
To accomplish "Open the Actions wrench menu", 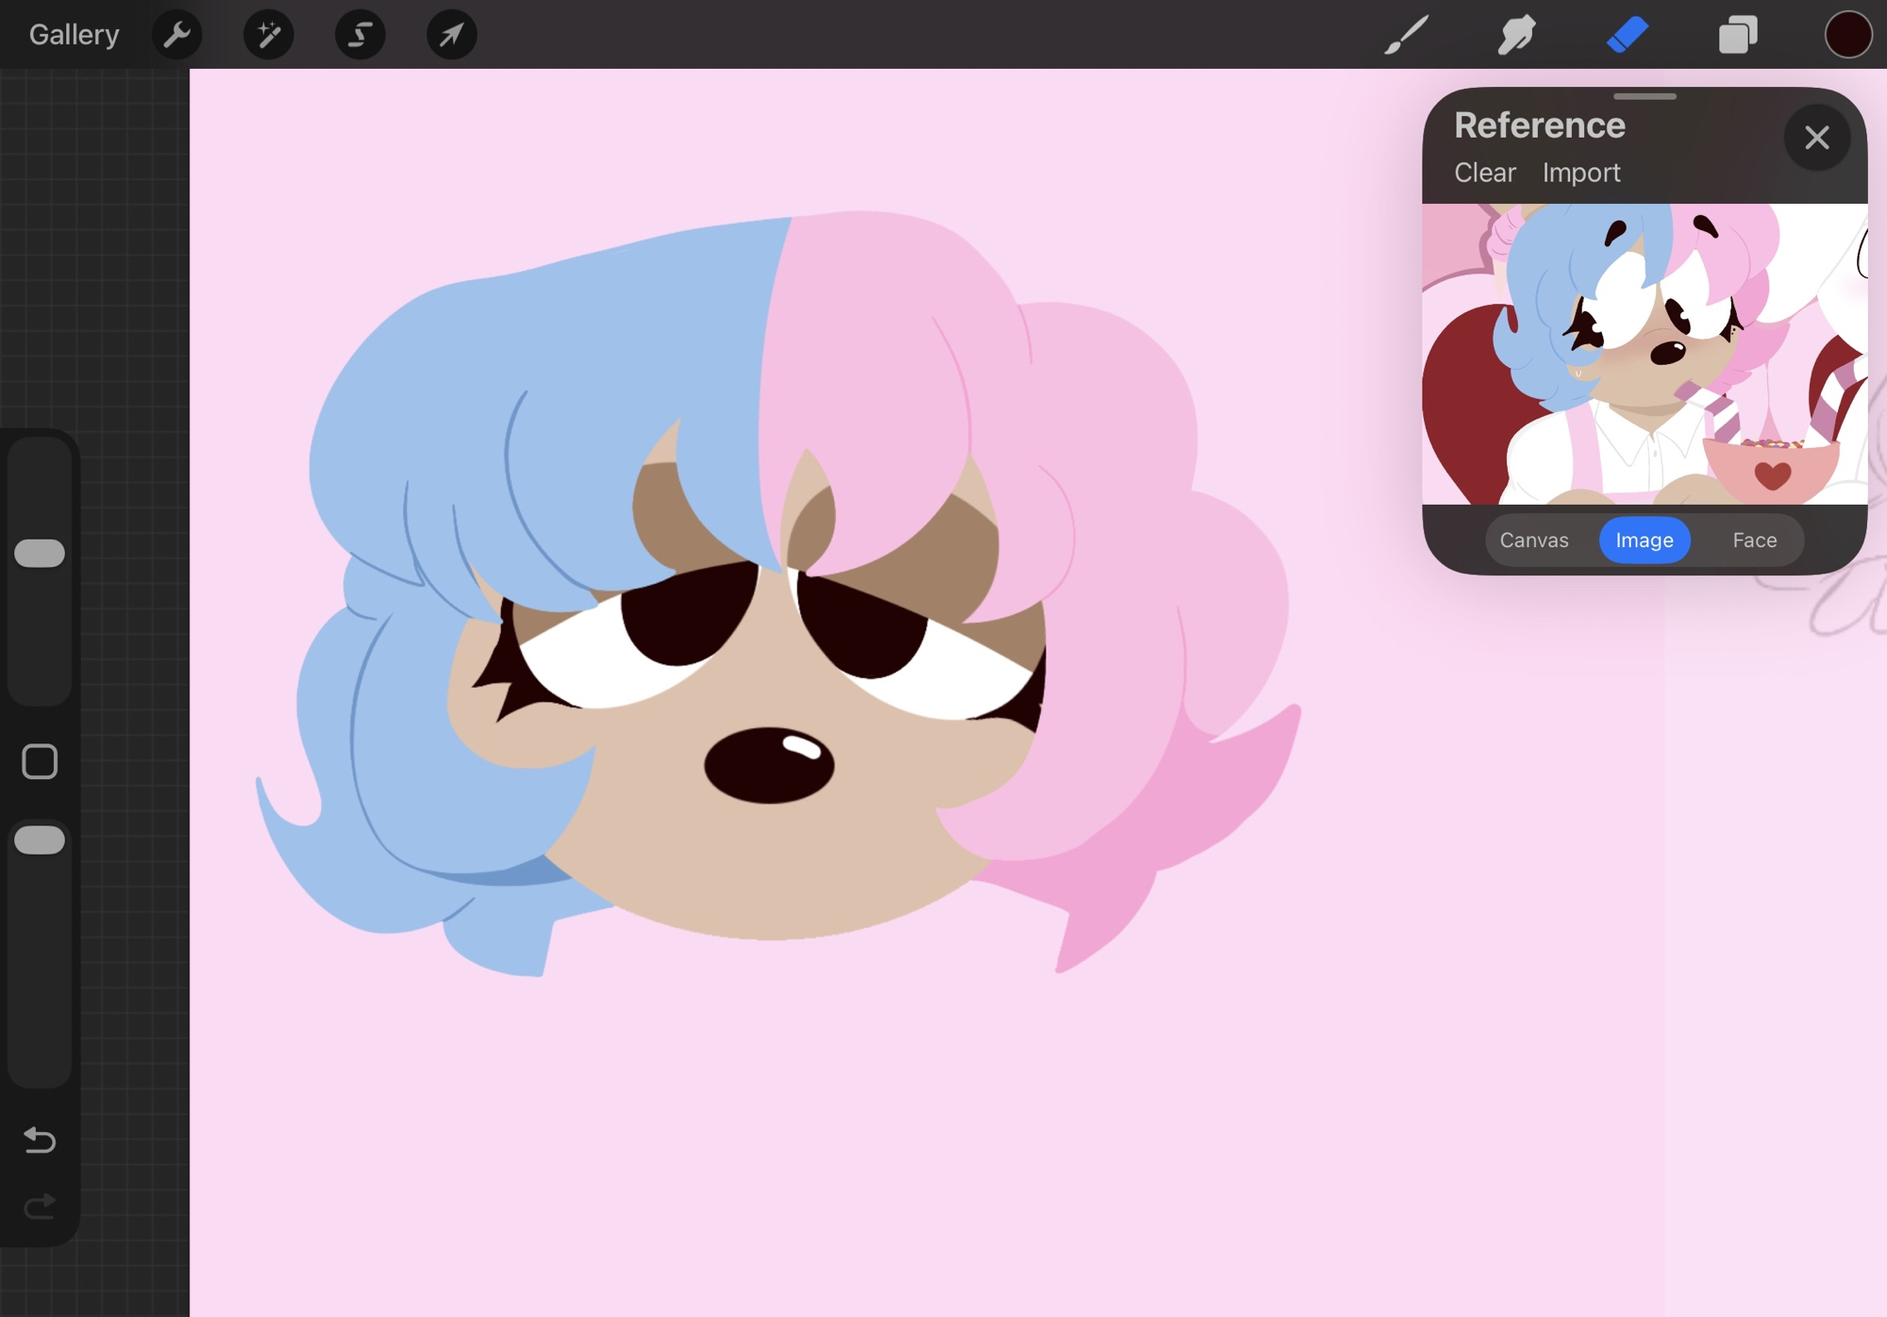I will tap(176, 35).
